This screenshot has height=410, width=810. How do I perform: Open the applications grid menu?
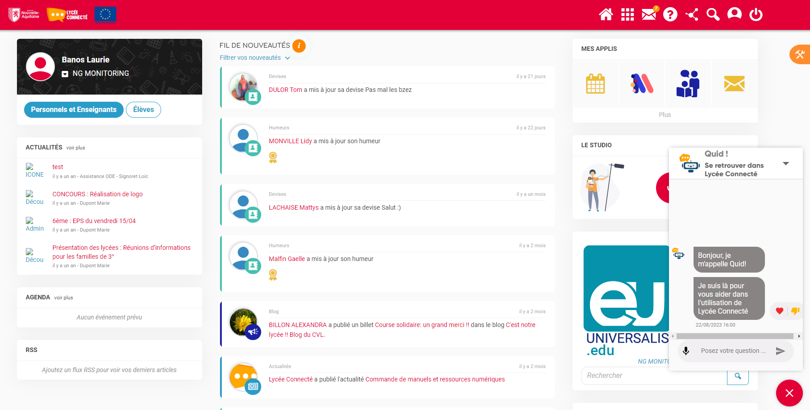(627, 15)
